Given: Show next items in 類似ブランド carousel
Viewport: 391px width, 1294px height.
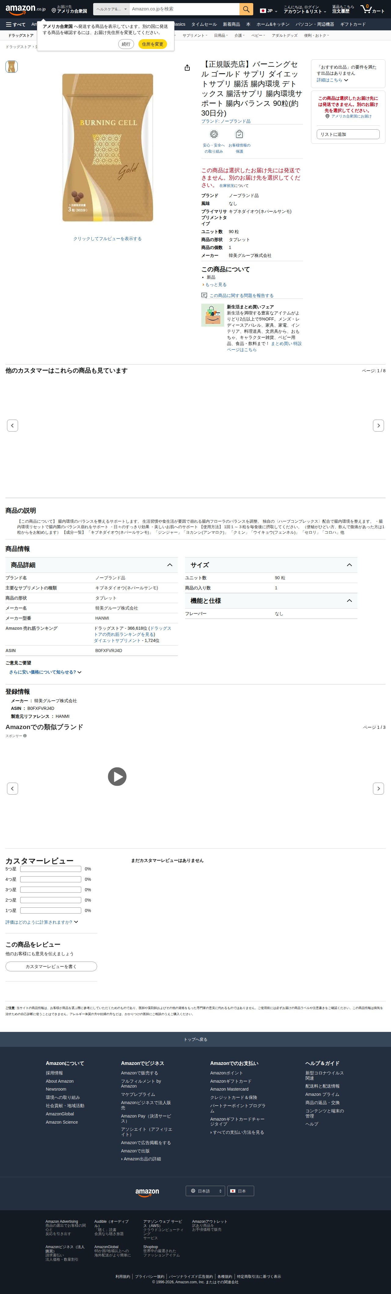Looking at the screenshot, I should coord(378,789).
